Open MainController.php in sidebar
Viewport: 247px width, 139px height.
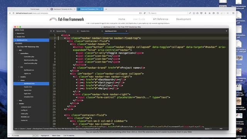coord(30,60)
